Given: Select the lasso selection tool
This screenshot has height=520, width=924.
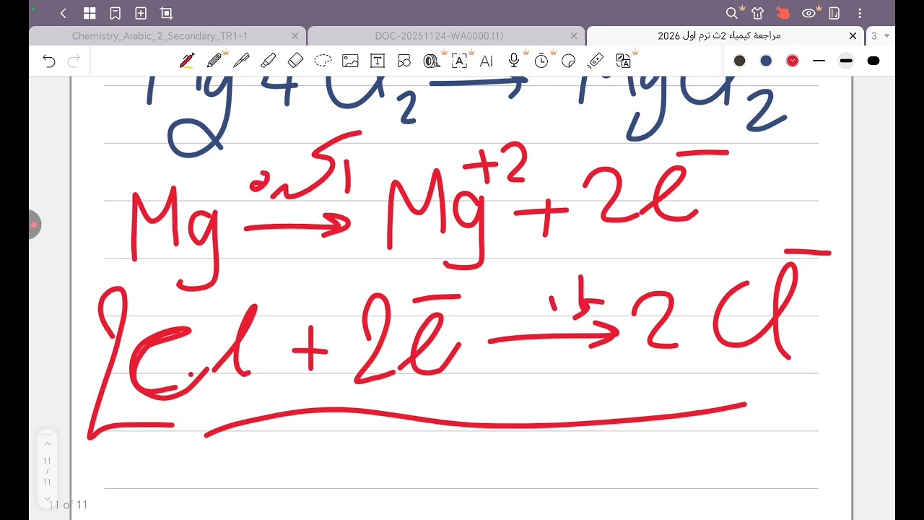Looking at the screenshot, I should [323, 61].
